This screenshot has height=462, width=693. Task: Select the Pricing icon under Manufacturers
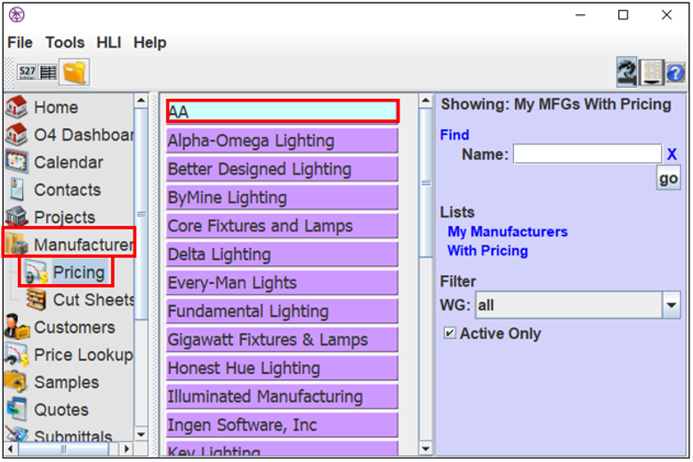click(36, 272)
